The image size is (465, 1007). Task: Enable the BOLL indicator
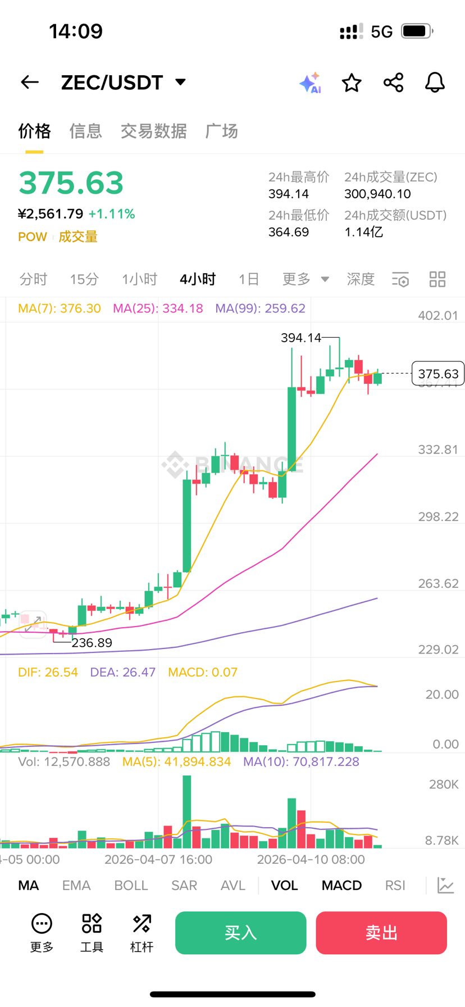pyautogui.click(x=131, y=886)
